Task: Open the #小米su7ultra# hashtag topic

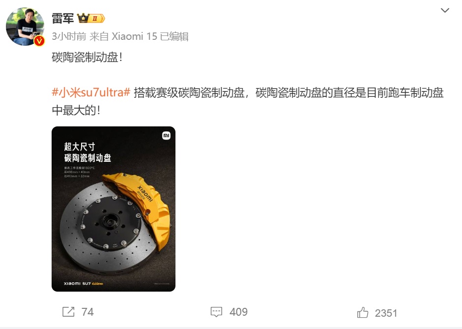Action: point(91,92)
